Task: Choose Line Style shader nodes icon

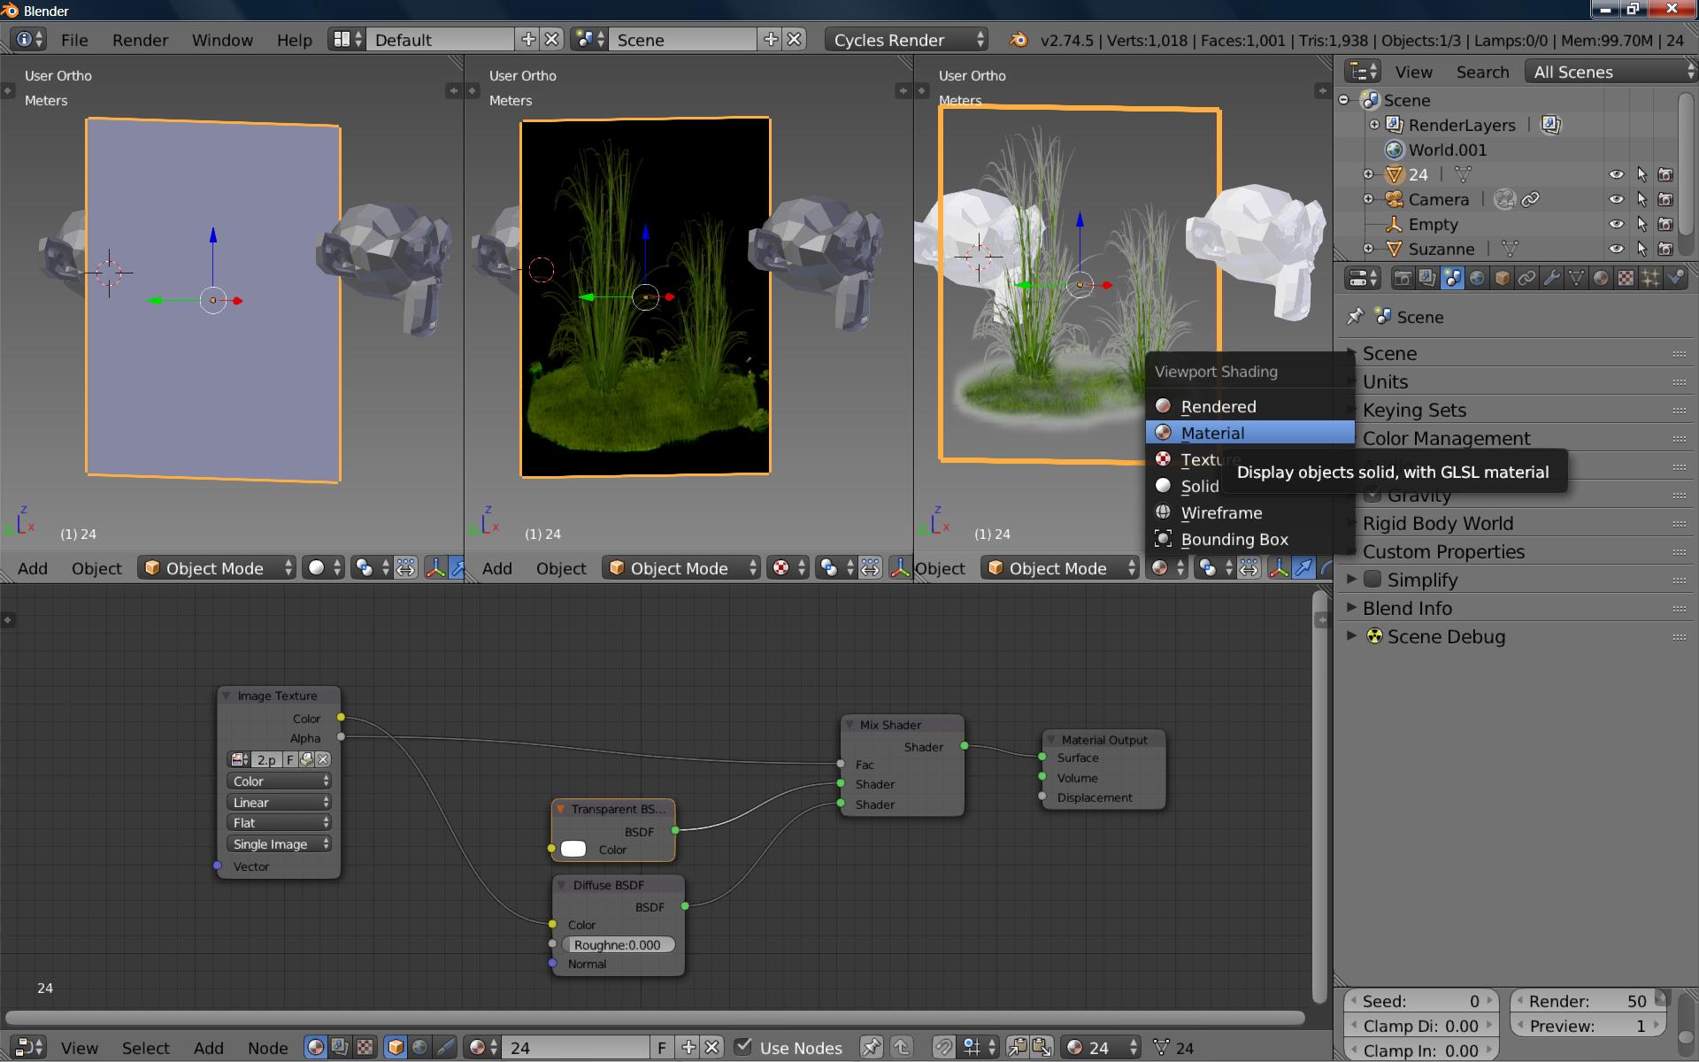Action: click(x=445, y=1048)
